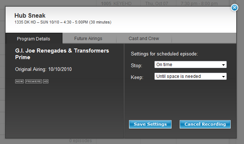Click the Stop dropdown arrow
This screenshot has width=244, height=144.
pos(223,65)
